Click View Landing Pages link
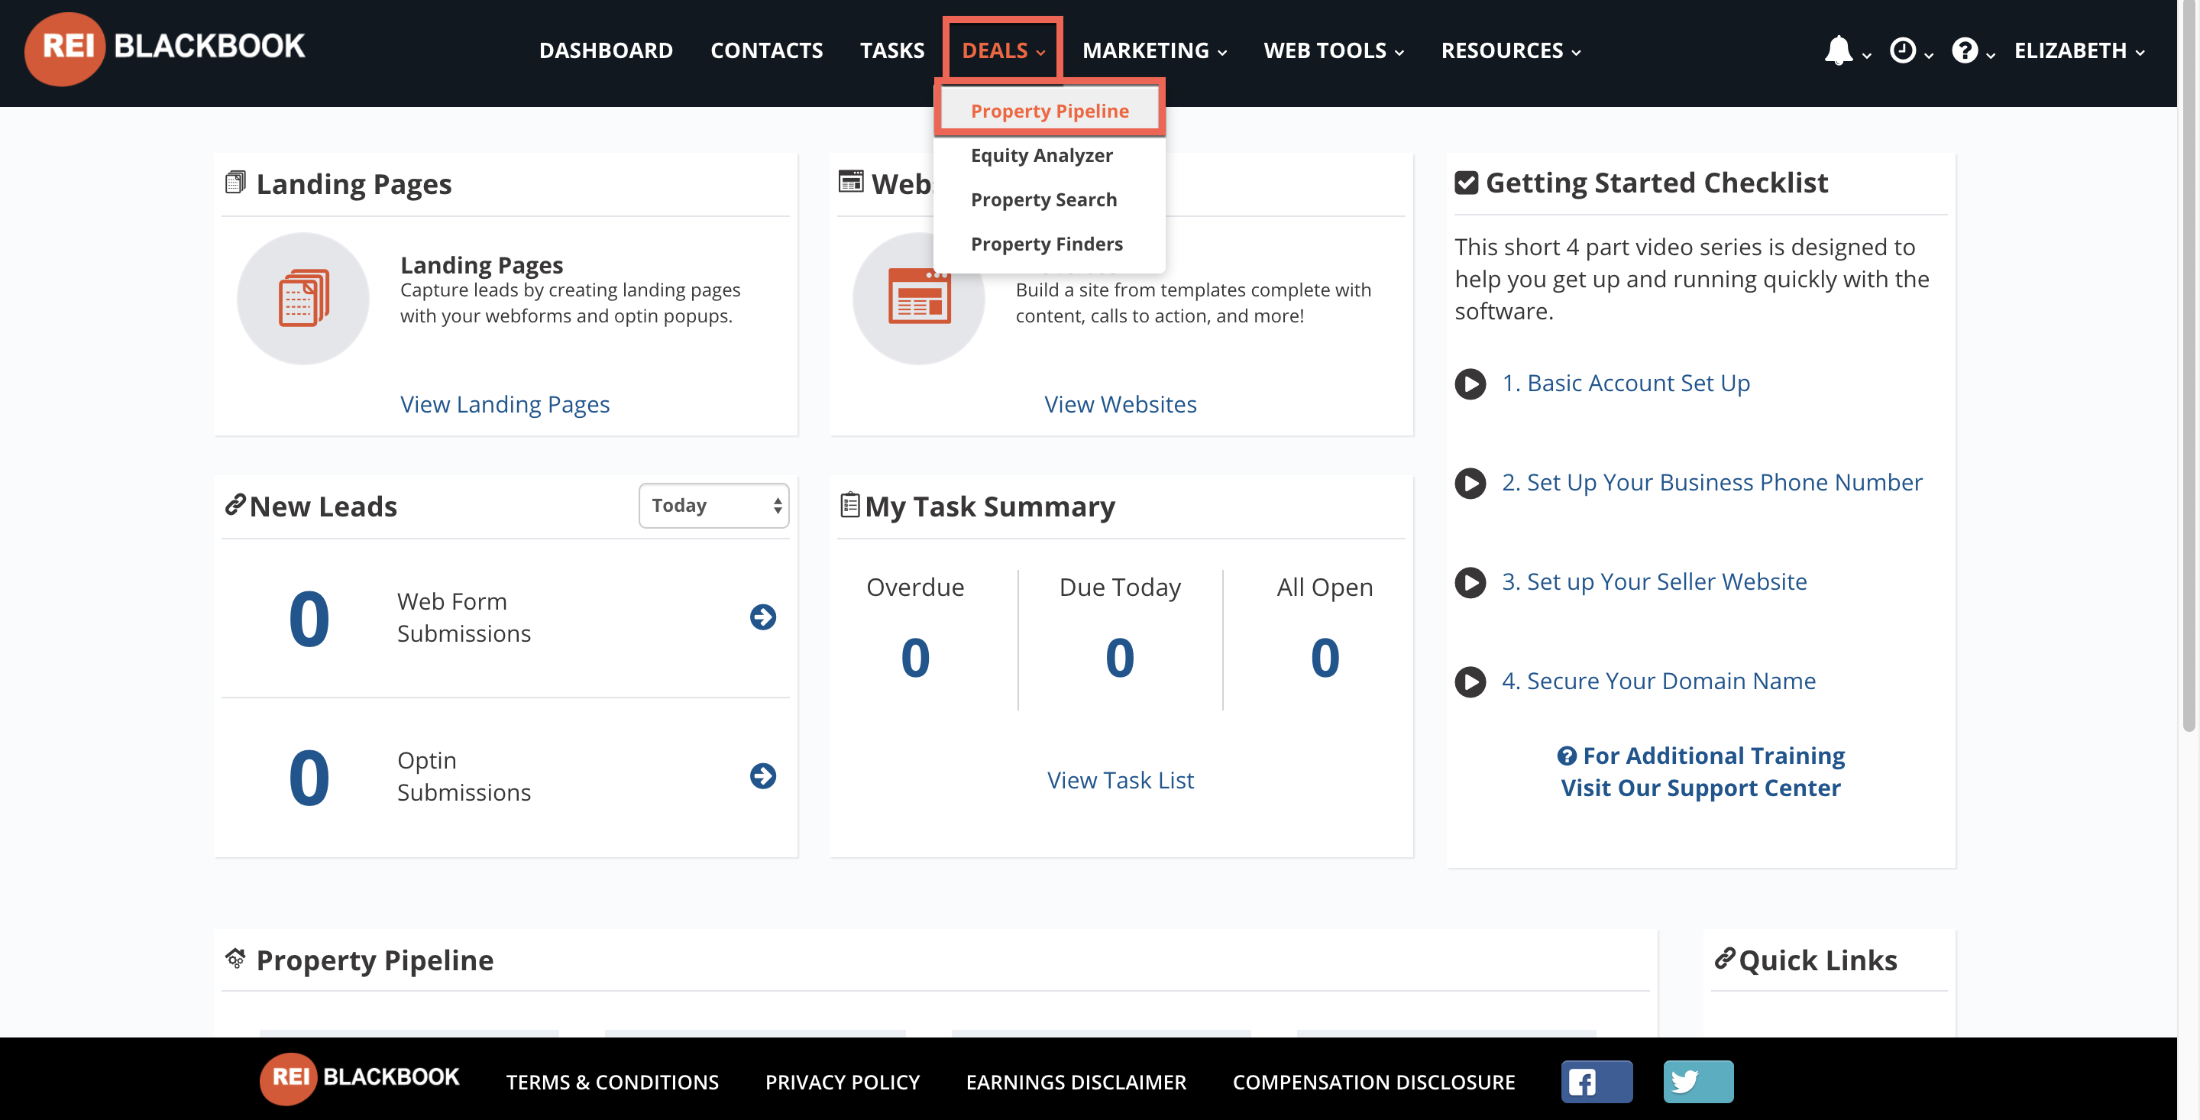This screenshot has height=1120, width=2200. click(x=505, y=404)
